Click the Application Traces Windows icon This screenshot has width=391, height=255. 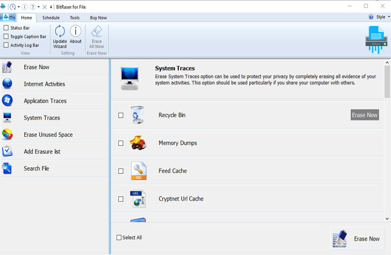(7, 101)
